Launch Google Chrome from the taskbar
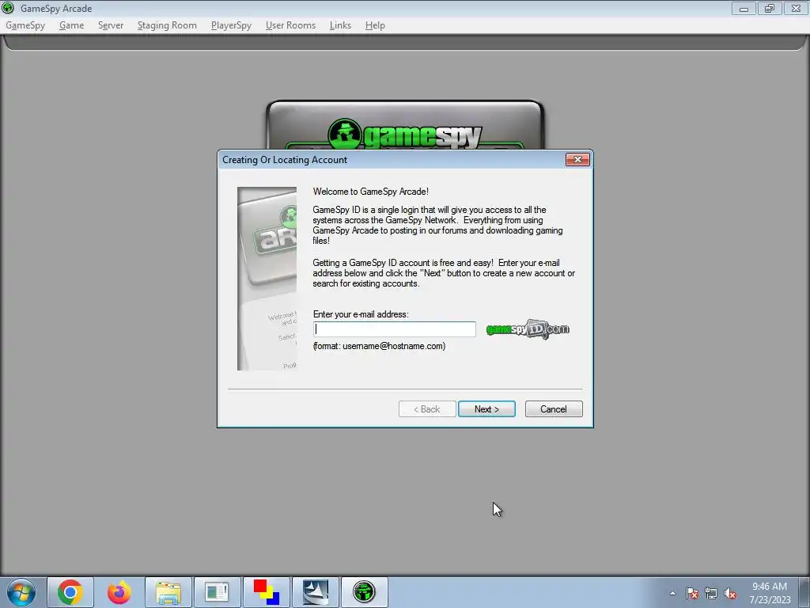This screenshot has width=810, height=608. 70,592
